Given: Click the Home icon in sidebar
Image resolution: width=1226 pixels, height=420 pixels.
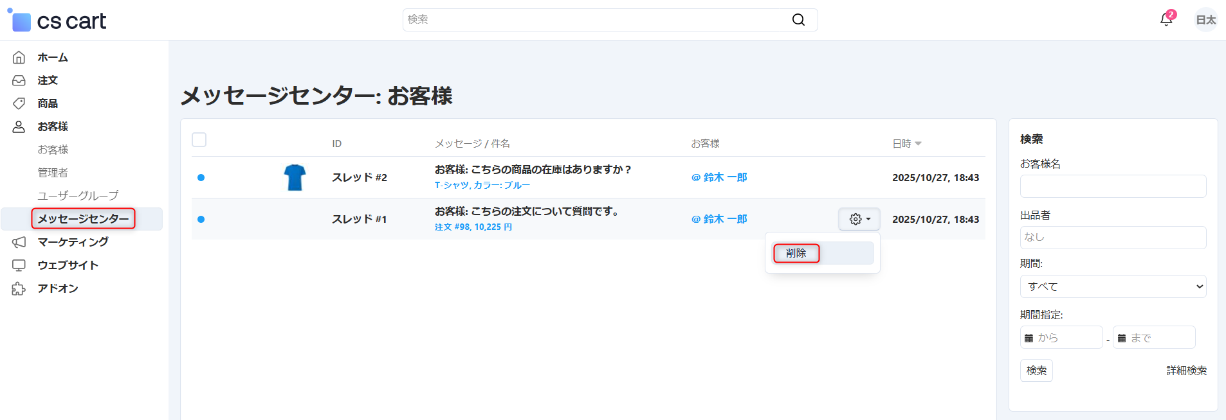Looking at the screenshot, I should tap(19, 57).
